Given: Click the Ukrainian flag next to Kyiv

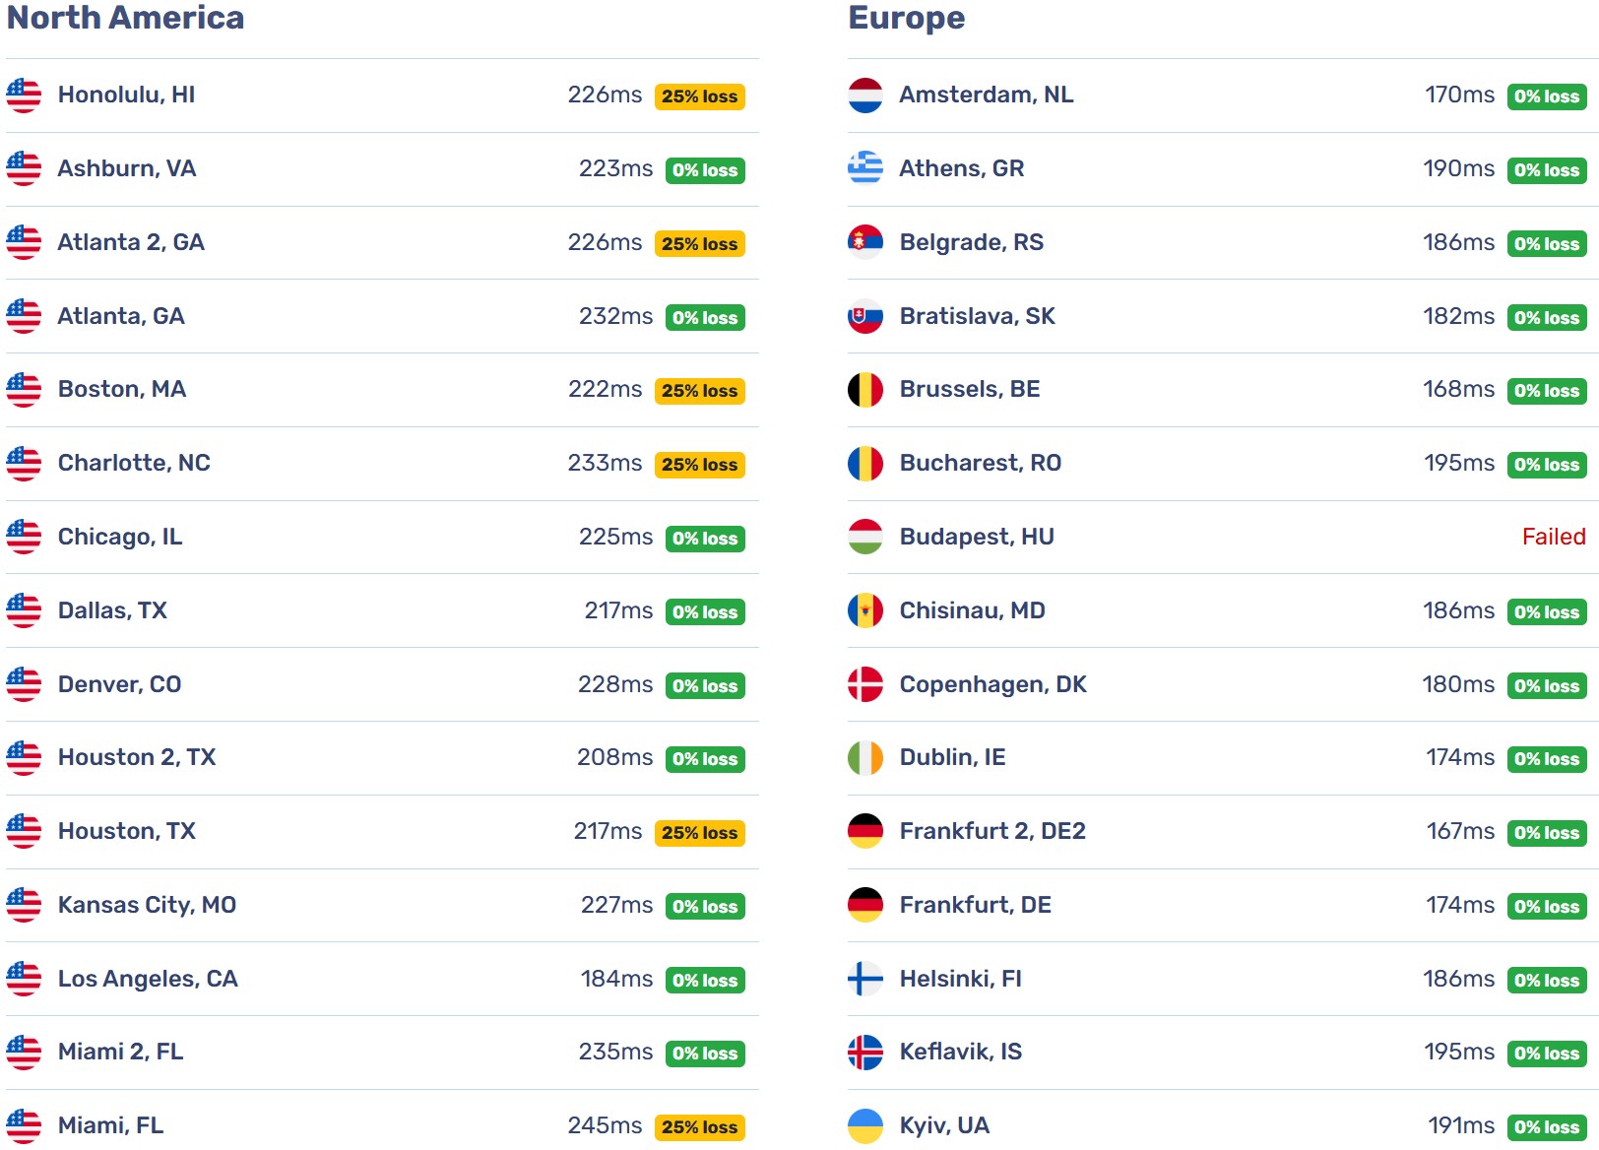Looking at the screenshot, I should point(865,1126).
